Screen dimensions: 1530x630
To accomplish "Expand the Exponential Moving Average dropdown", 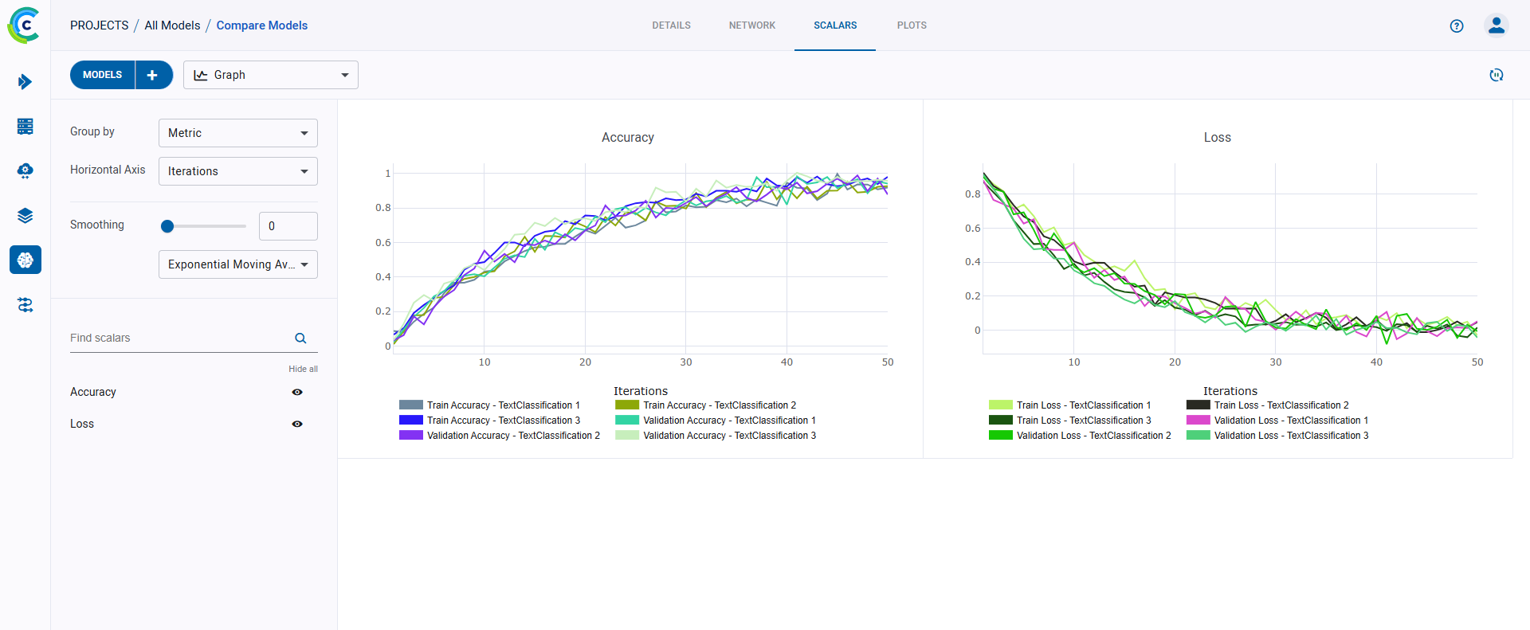I will [237, 264].
